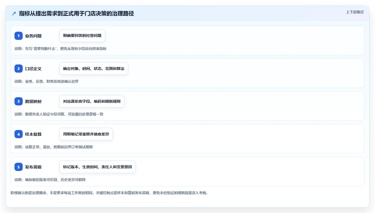
Task: Click the step 5 number badge
Action: (19, 167)
